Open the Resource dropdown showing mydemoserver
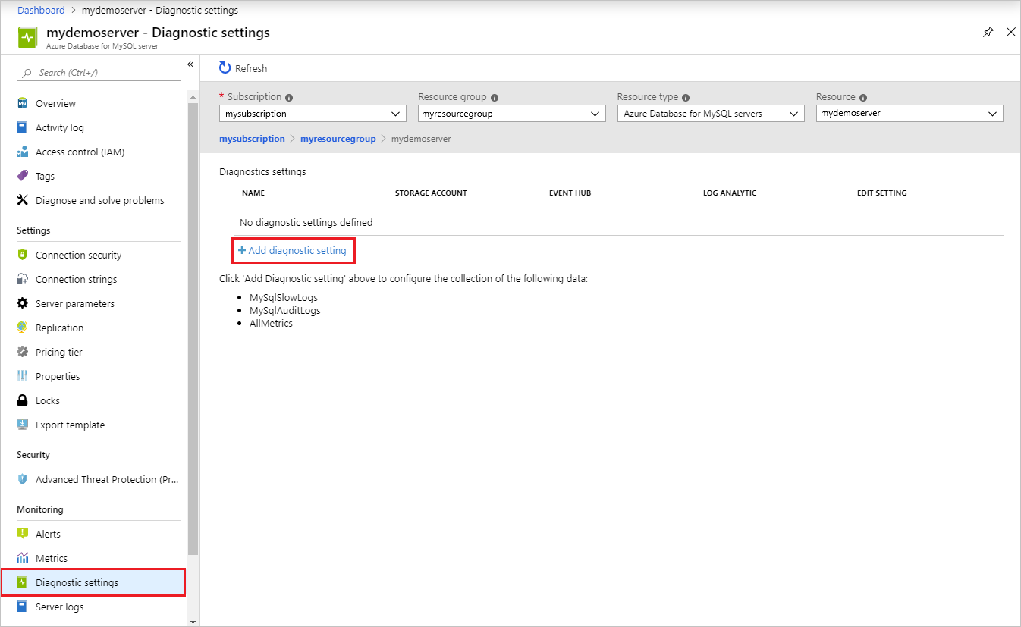Viewport: 1021px width, 627px height. pos(909,114)
